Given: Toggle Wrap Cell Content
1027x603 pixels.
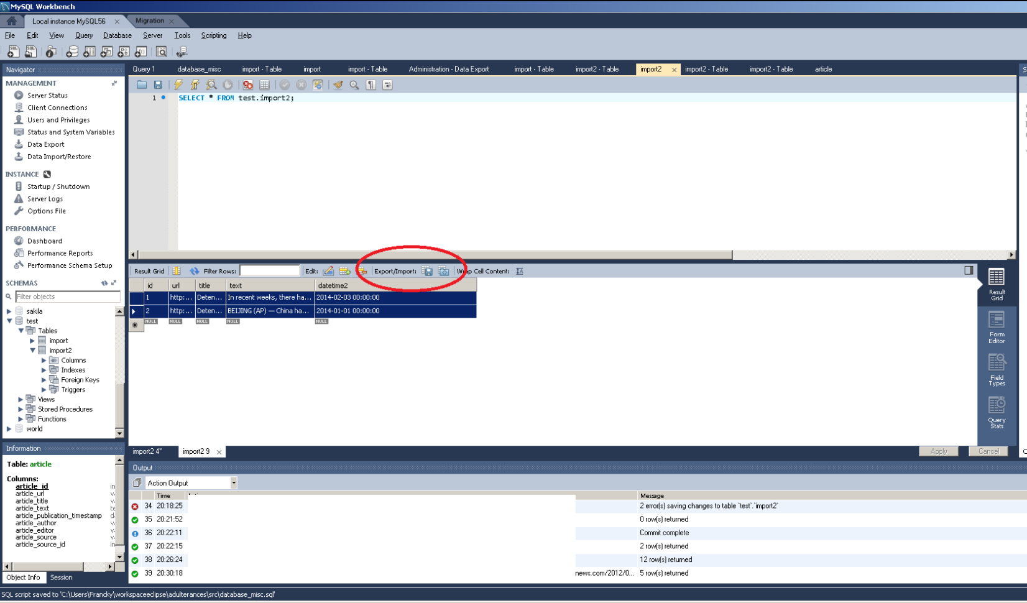Looking at the screenshot, I should point(520,271).
